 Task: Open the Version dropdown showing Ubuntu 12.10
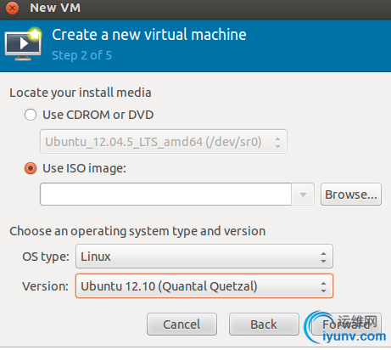[204, 286]
